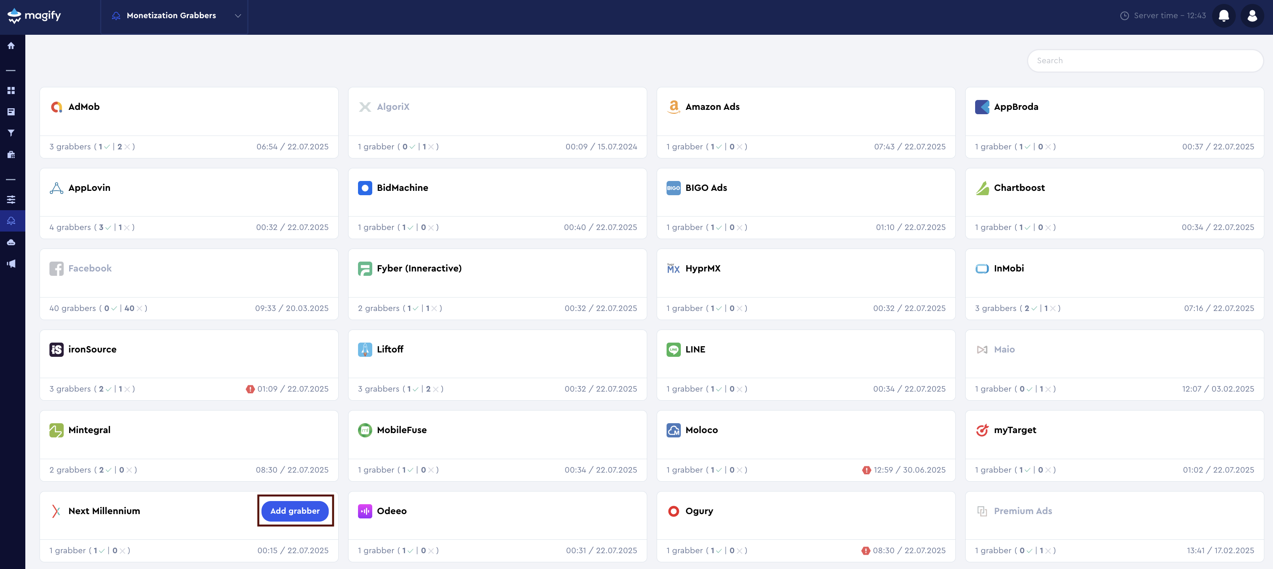The height and width of the screenshot is (569, 1273).
Task: Open the notifications bell icon
Action: [1224, 16]
